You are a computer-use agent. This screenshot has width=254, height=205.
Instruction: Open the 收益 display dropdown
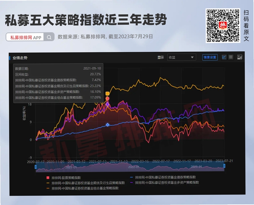click(181, 57)
